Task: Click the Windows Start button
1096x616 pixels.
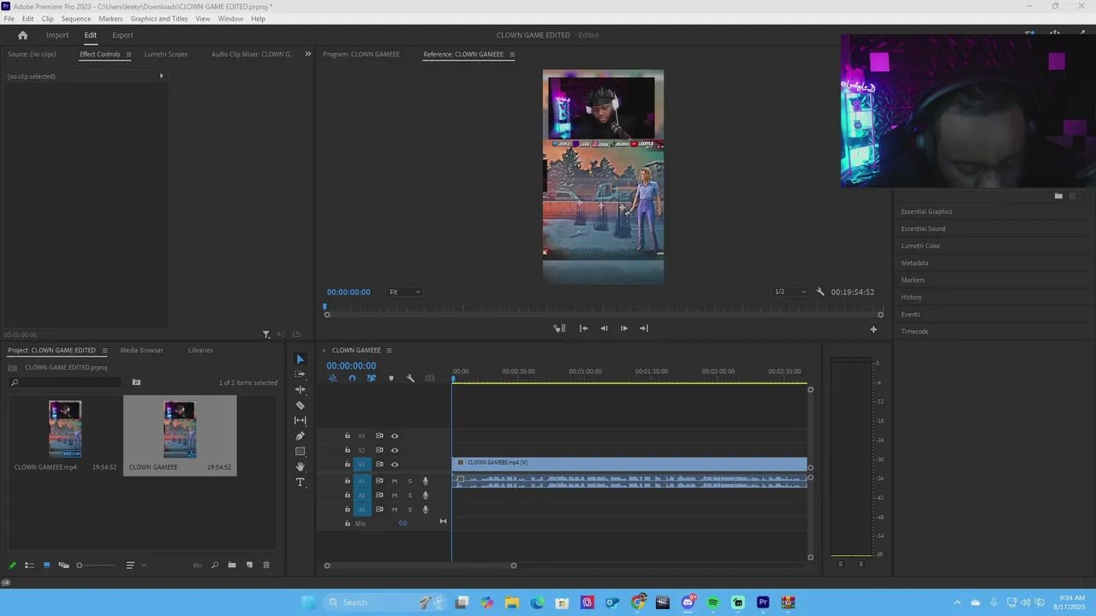Action: point(308,602)
